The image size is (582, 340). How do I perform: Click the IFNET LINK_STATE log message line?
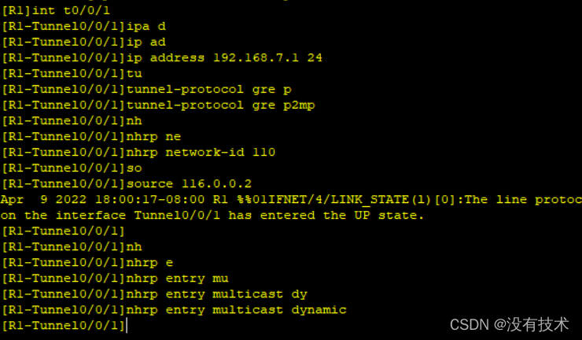click(x=291, y=200)
